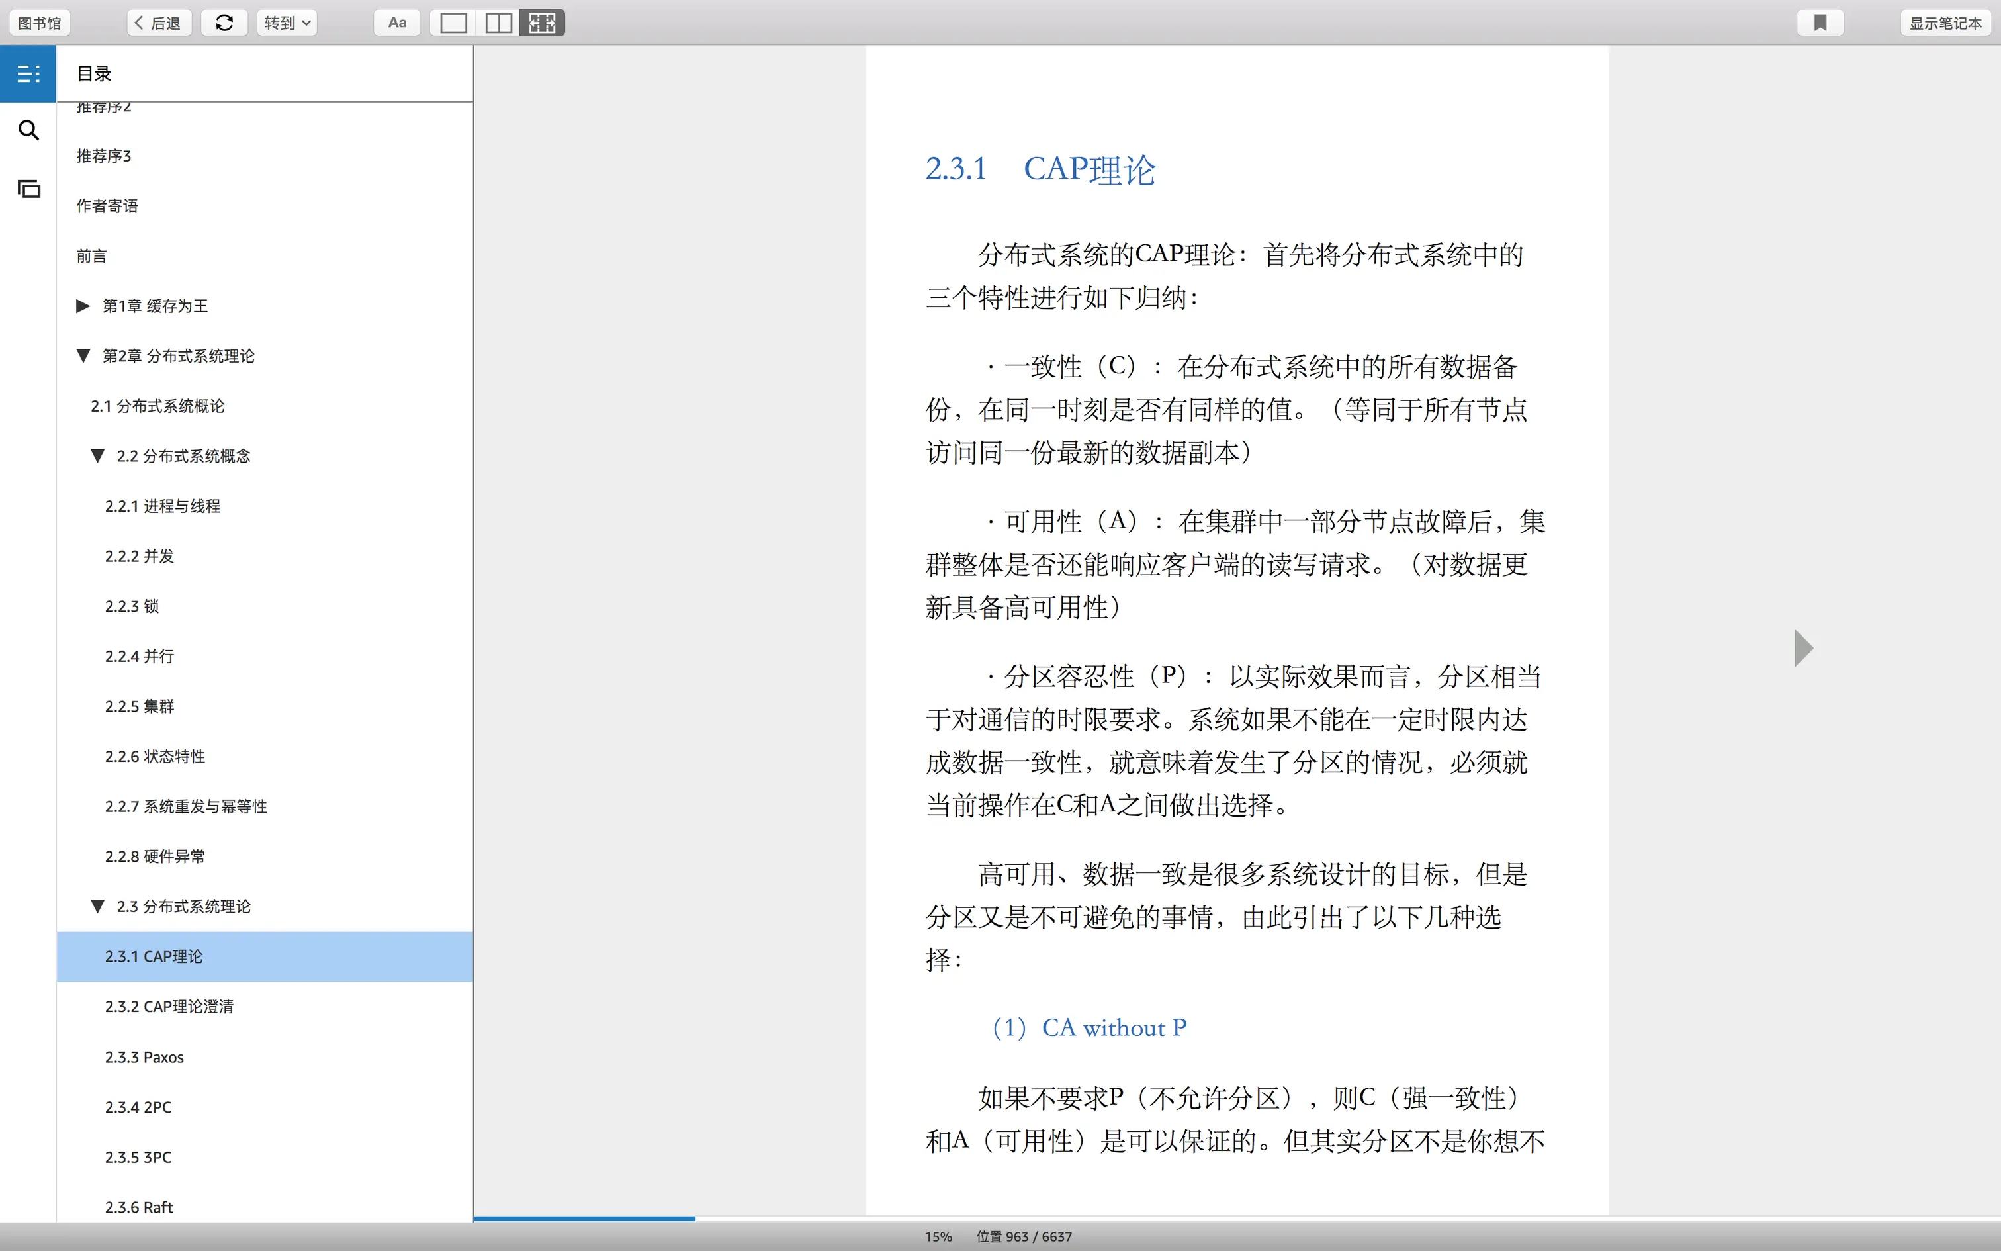Toggle the full-screen view button
The width and height of the screenshot is (2001, 1251).
click(x=543, y=23)
